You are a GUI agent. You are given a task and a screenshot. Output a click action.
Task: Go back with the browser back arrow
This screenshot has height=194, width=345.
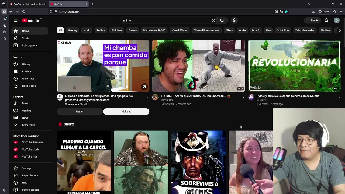(x=11, y=12)
